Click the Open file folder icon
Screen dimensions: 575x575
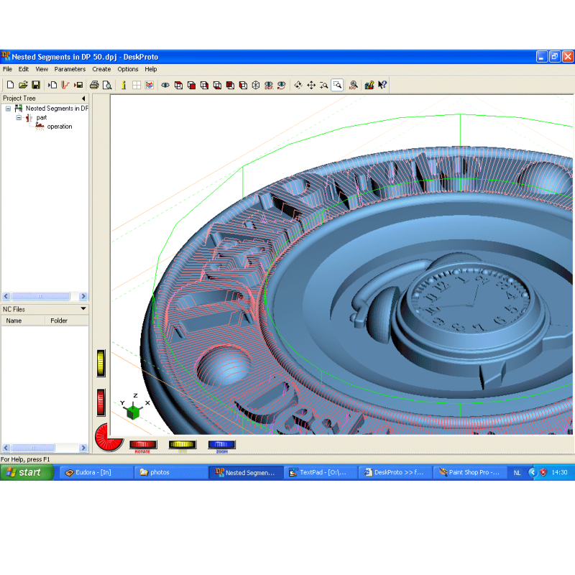tap(22, 85)
